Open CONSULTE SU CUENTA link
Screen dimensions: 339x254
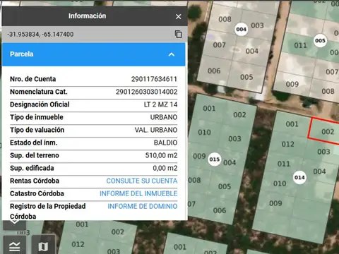click(x=142, y=181)
